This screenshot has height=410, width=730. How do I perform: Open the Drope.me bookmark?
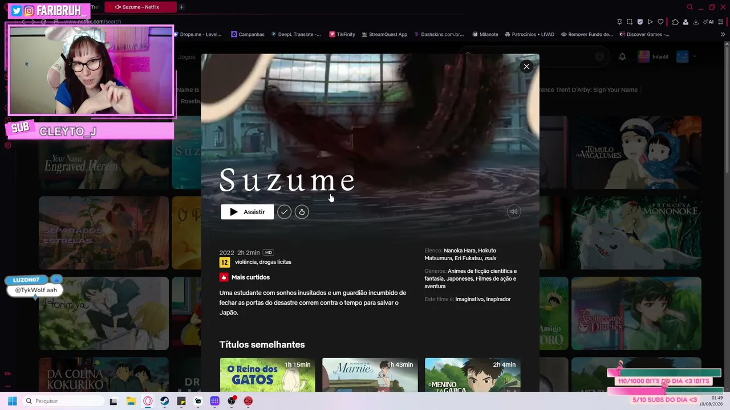coord(197,34)
